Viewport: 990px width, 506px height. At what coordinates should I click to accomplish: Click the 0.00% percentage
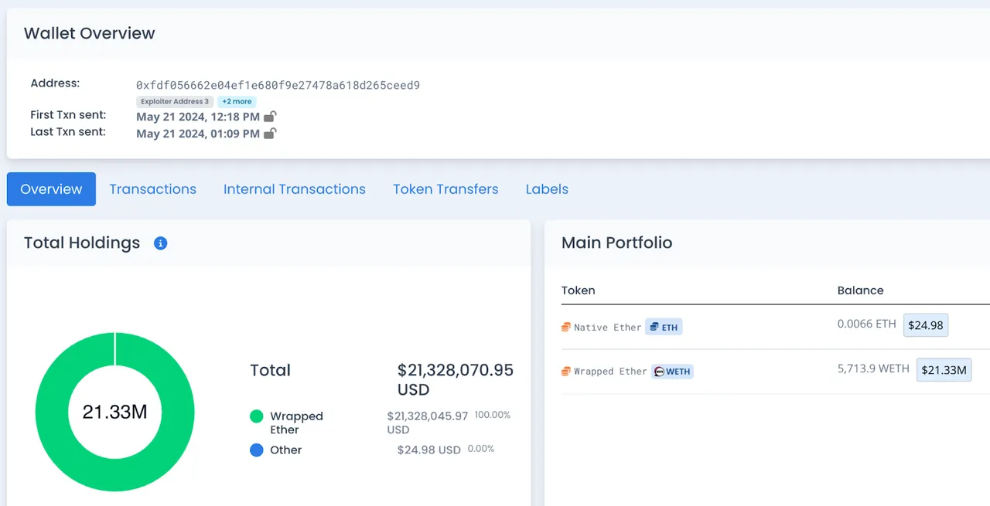(x=481, y=448)
